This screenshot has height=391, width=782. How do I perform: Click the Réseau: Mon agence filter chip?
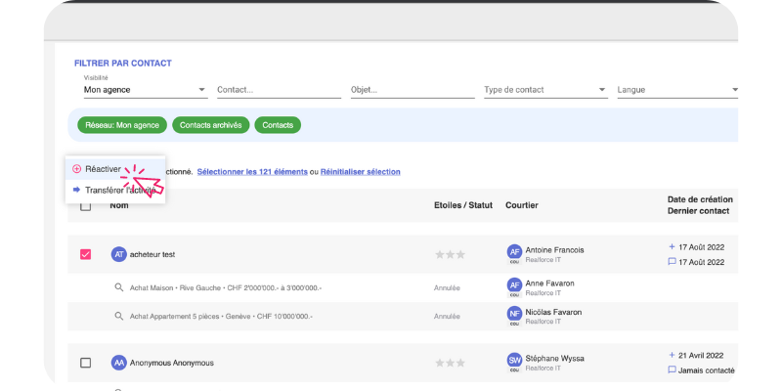coord(122,125)
